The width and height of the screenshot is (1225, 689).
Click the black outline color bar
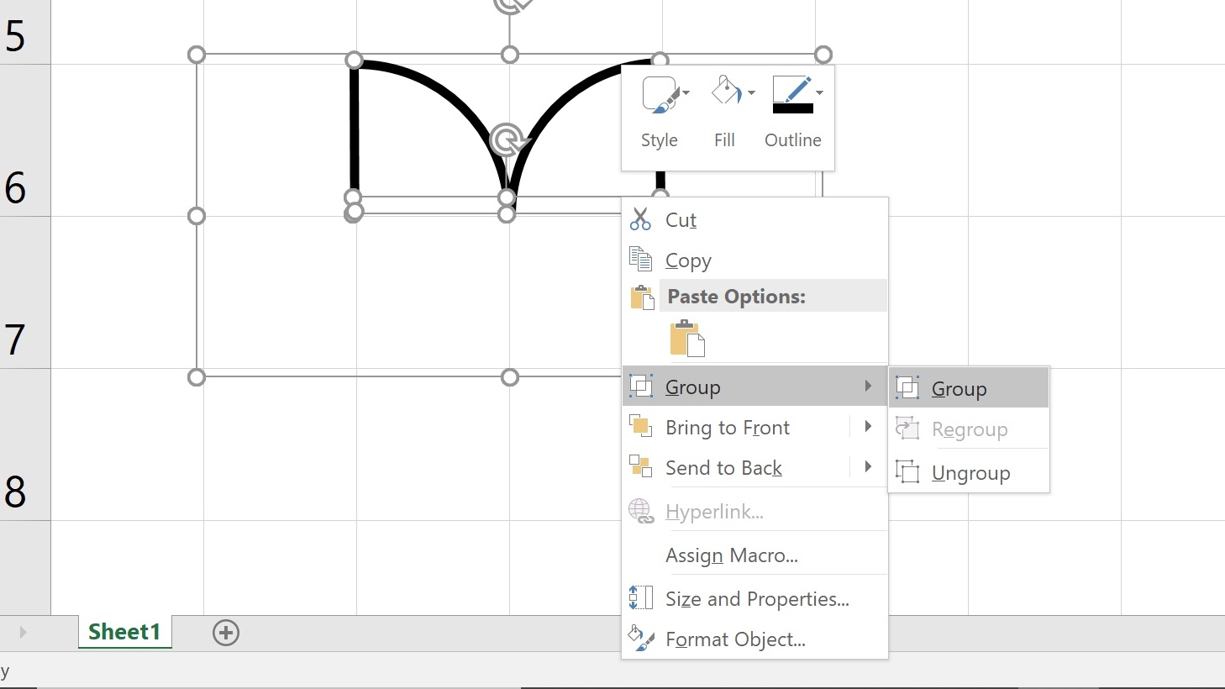pos(793,108)
